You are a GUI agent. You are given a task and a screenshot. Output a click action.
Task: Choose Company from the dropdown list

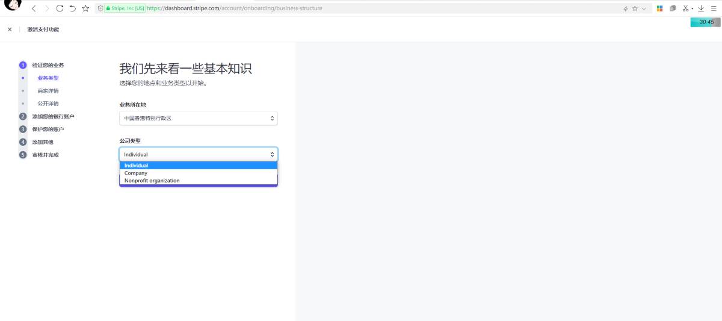pyautogui.click(x=136, y=173)
